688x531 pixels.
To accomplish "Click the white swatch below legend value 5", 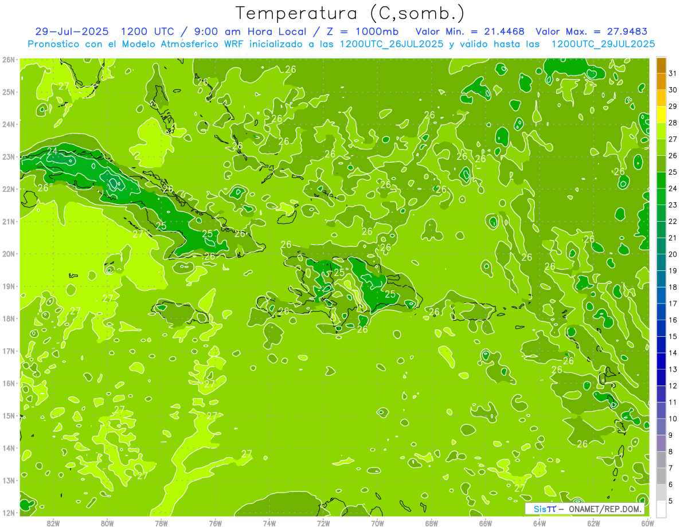I will (661, 509).
